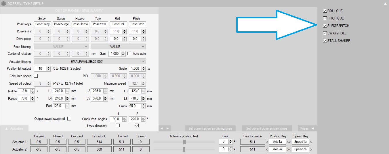Viewport: 389px width, 154px height.
Task: Click right arrow icon beside driving pose button
Action: (167, 128)
